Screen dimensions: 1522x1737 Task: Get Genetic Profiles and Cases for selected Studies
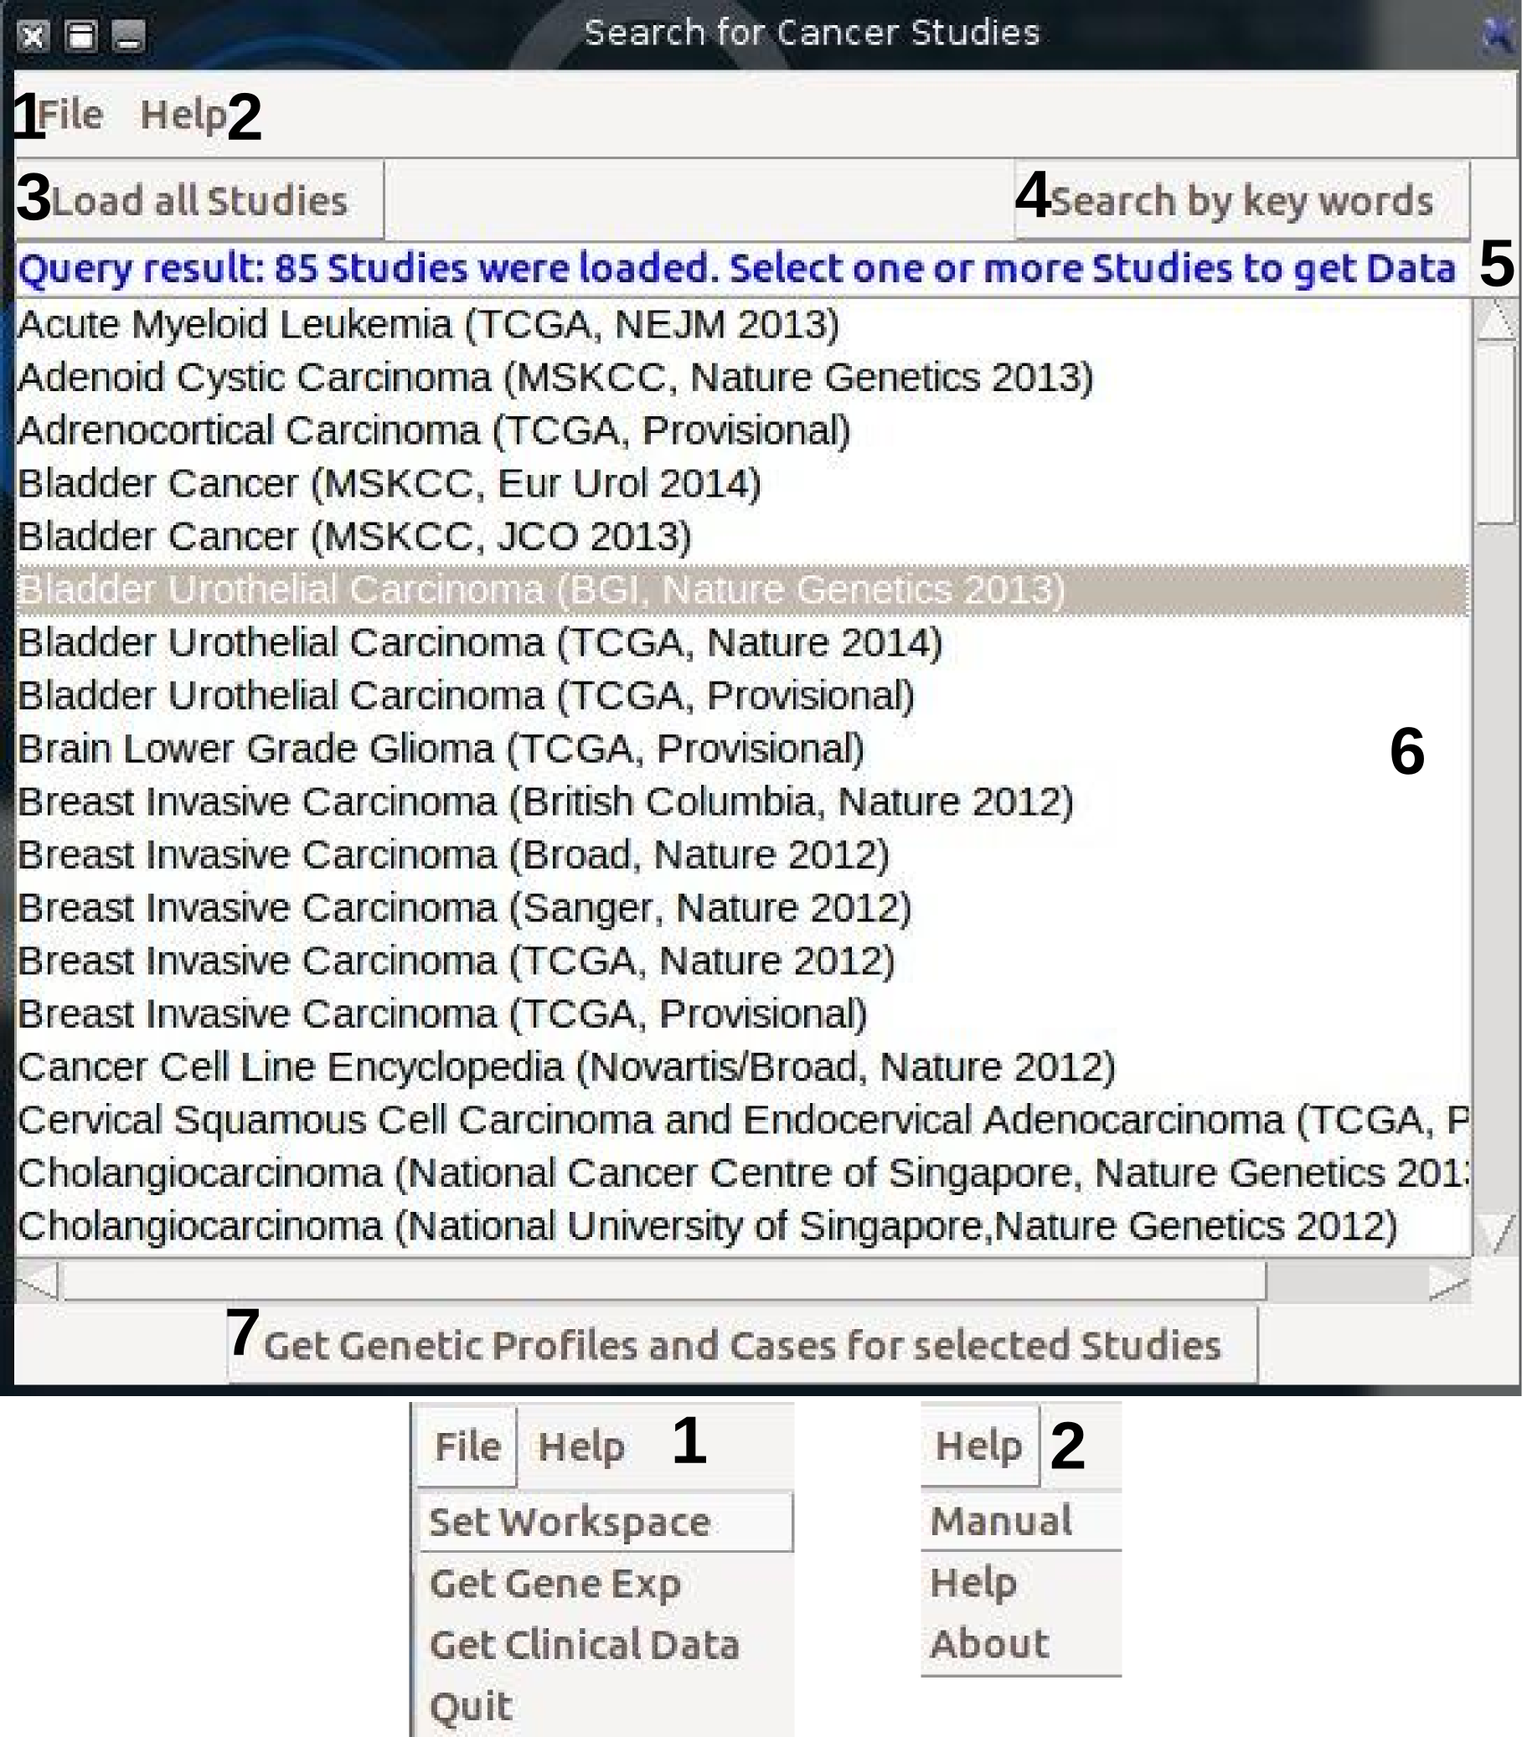click(x=741, y=1346)
